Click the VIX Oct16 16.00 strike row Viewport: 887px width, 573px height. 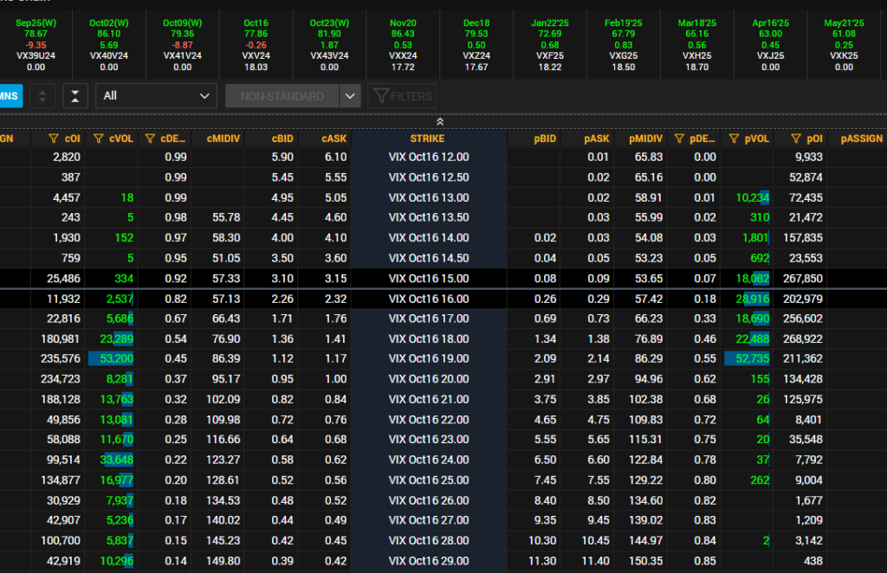[x=429, y=299]
